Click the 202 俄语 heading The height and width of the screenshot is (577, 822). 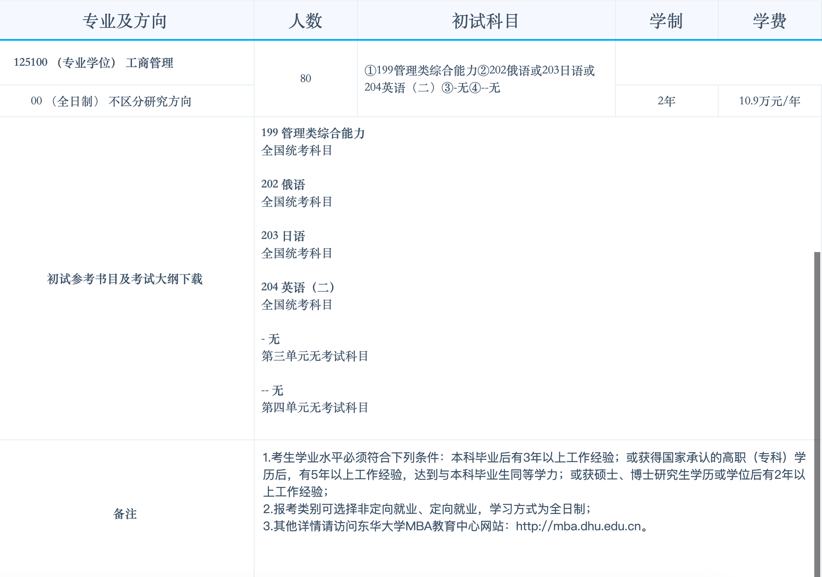283,184
